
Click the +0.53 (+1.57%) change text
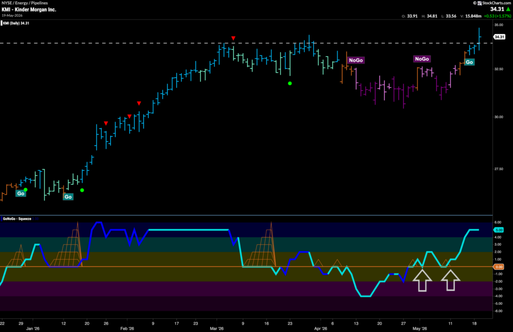497,16
